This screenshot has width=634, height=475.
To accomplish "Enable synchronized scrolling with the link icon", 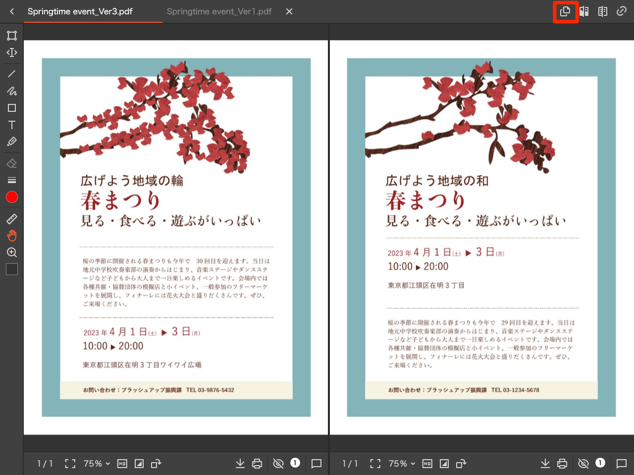I will [x=622, y=11].
